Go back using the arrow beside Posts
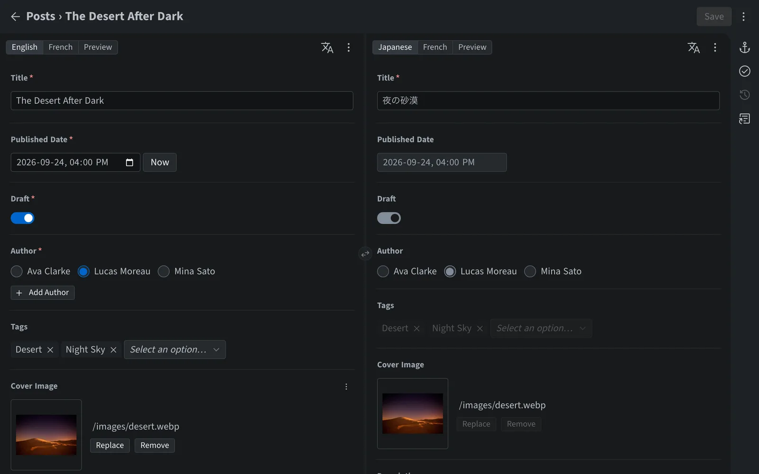Viewport: 759px width, 474px height. pos(15,17)
